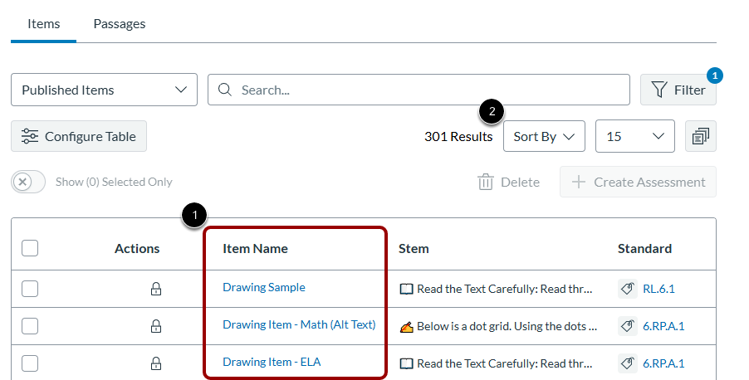Screen dimensions: 749x380
Task: Click the Delete button
Action: [x=509, y=182]
